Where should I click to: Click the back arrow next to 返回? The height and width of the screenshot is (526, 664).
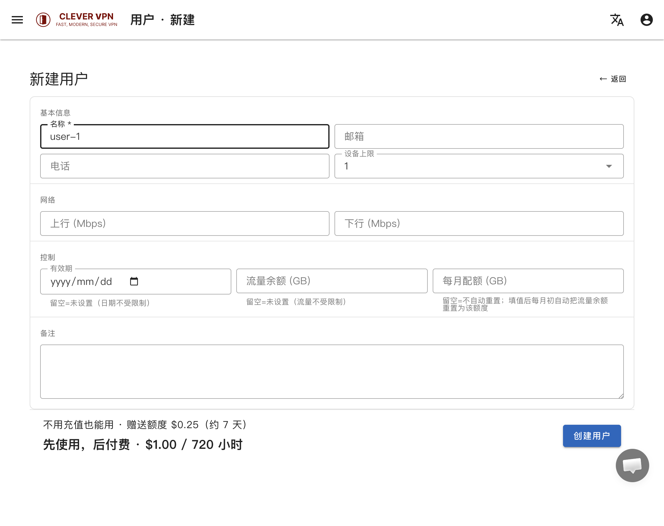click(603, 79)
